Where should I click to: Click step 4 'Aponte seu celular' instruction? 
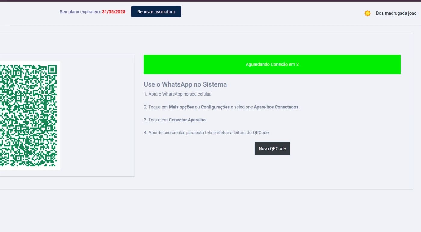tap(207, 133)
